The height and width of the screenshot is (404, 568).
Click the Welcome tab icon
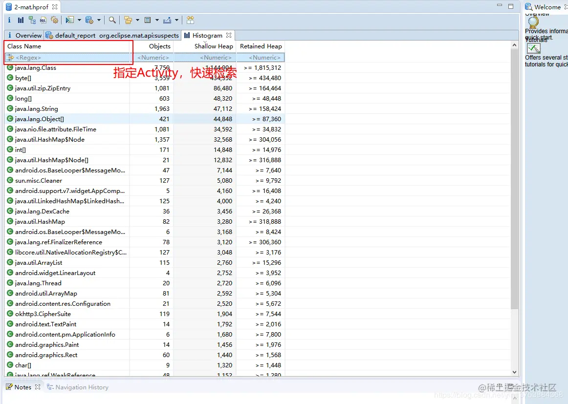(x=528, y=7)
